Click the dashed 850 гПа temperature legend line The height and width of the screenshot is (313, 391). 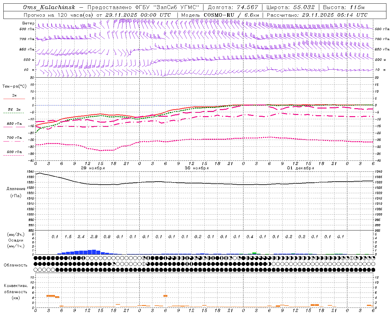tap(14, 127)
